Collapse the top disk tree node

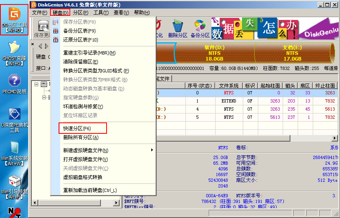37,84
